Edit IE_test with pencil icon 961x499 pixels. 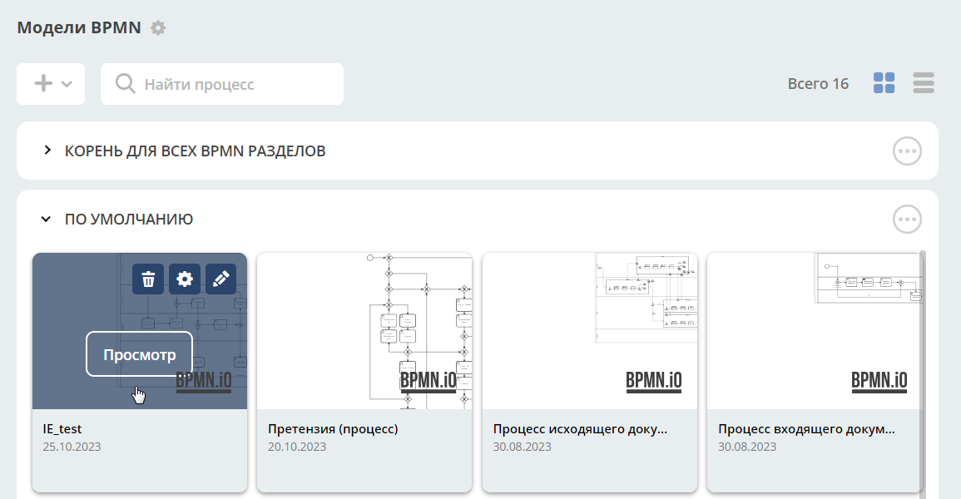[220, 279]
